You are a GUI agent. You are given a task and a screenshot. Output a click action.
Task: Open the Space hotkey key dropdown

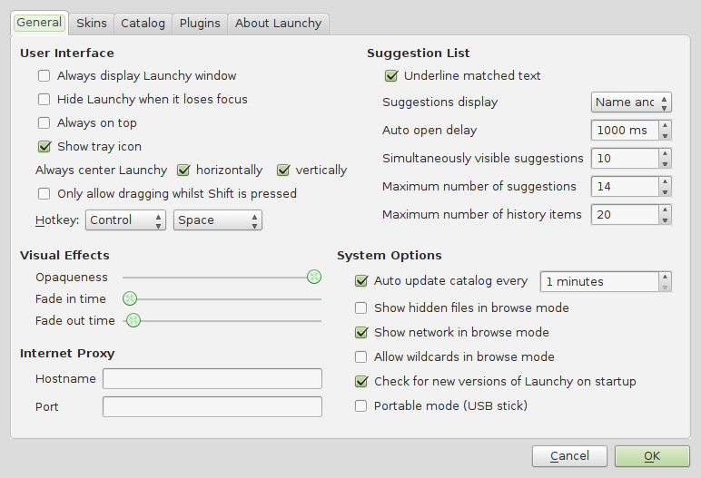click(218, 220)
